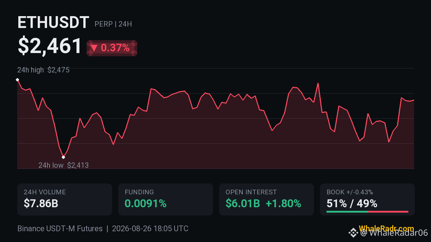Click the $2,461 current price
The image size is (431, 242).
[50, 47]
